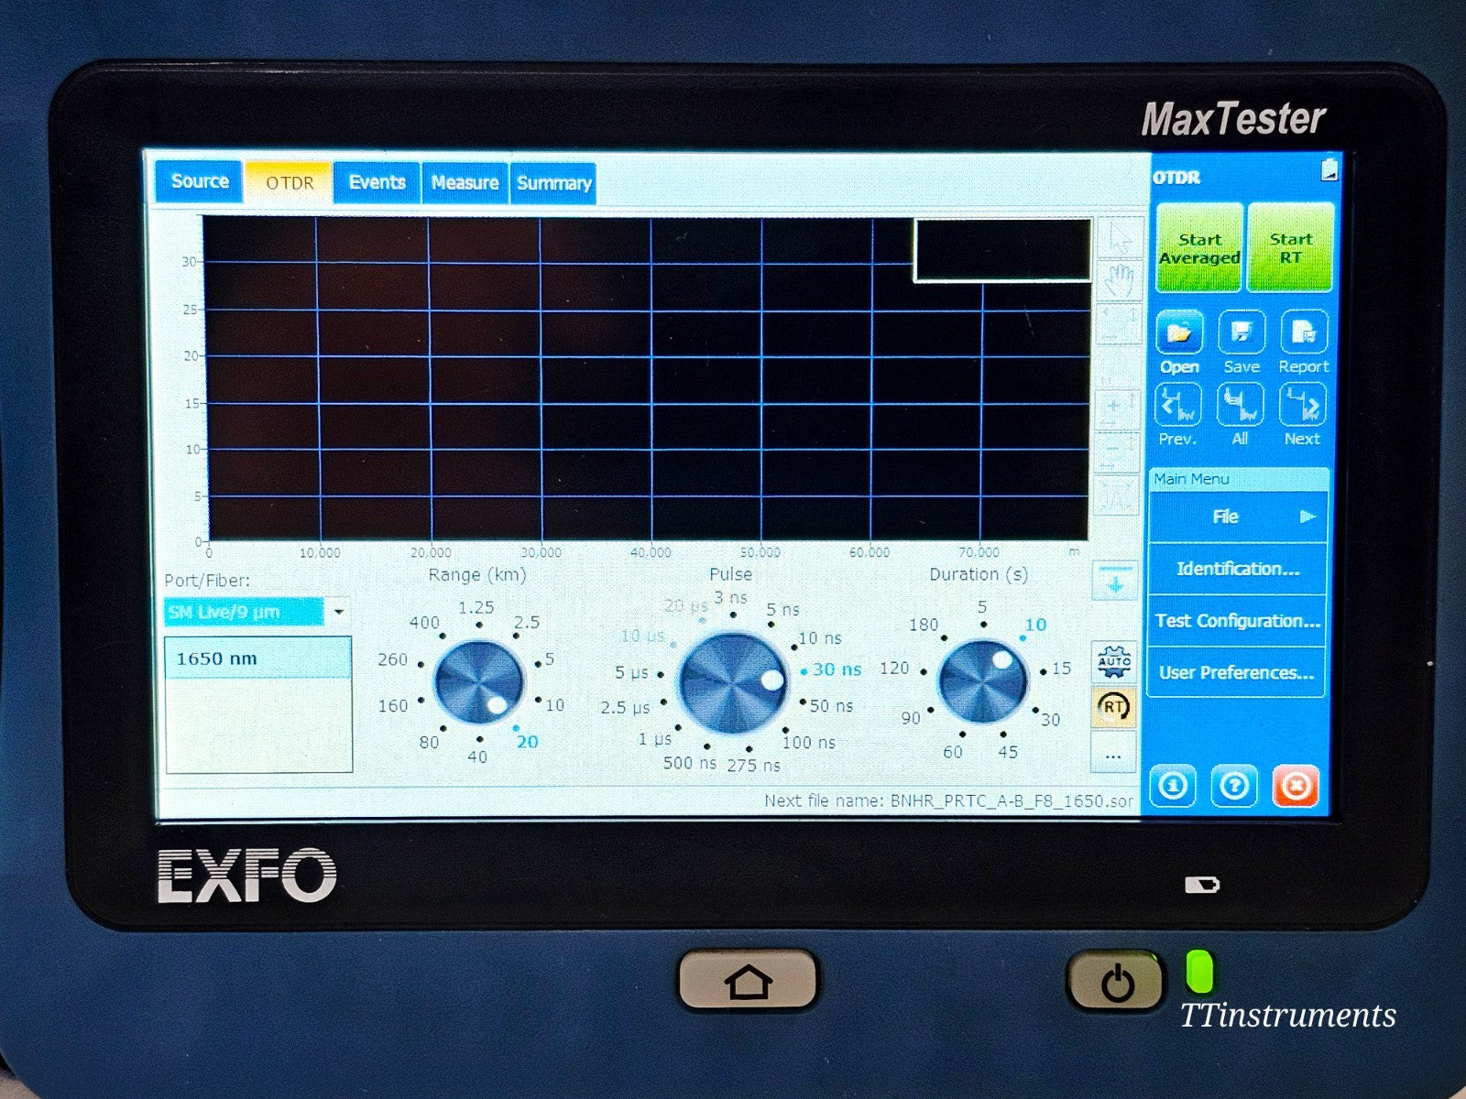Set Range to 400 km

(x=424, y=623)
